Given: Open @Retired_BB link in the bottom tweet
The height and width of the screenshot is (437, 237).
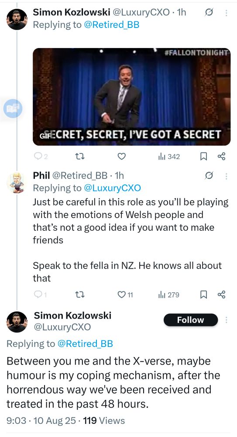Looking at the screenshot, I should (x=85, y=343).
